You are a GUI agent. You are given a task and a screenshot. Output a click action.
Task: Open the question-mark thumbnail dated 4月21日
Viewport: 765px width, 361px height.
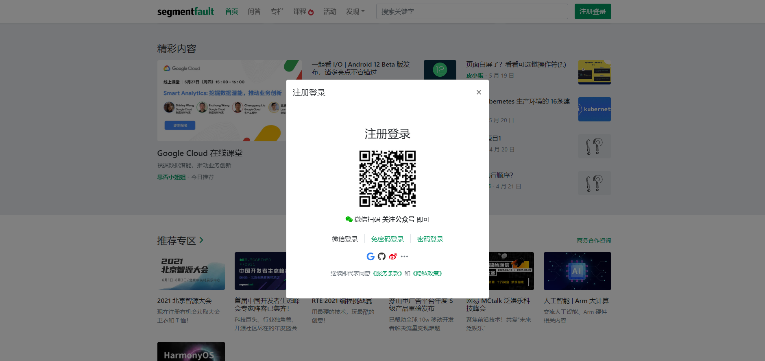coord(594,183)
